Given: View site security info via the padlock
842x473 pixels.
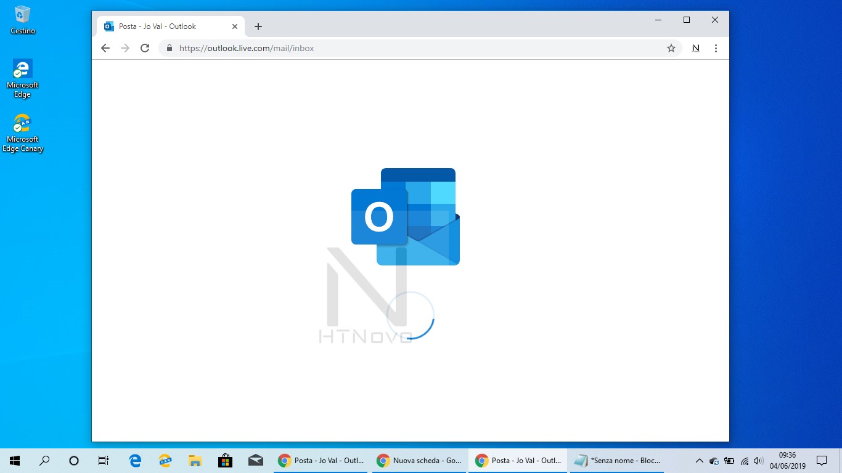Looking at the screenshot, I should click(x=169, y=48).
